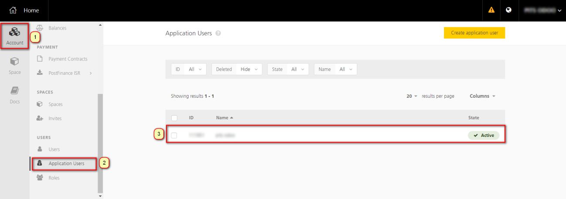Open the Columns dropdown

click(x=482, y=96)
